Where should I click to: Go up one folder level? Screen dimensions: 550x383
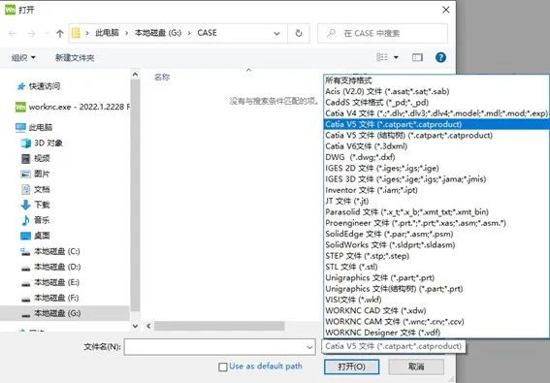point(59,34)
